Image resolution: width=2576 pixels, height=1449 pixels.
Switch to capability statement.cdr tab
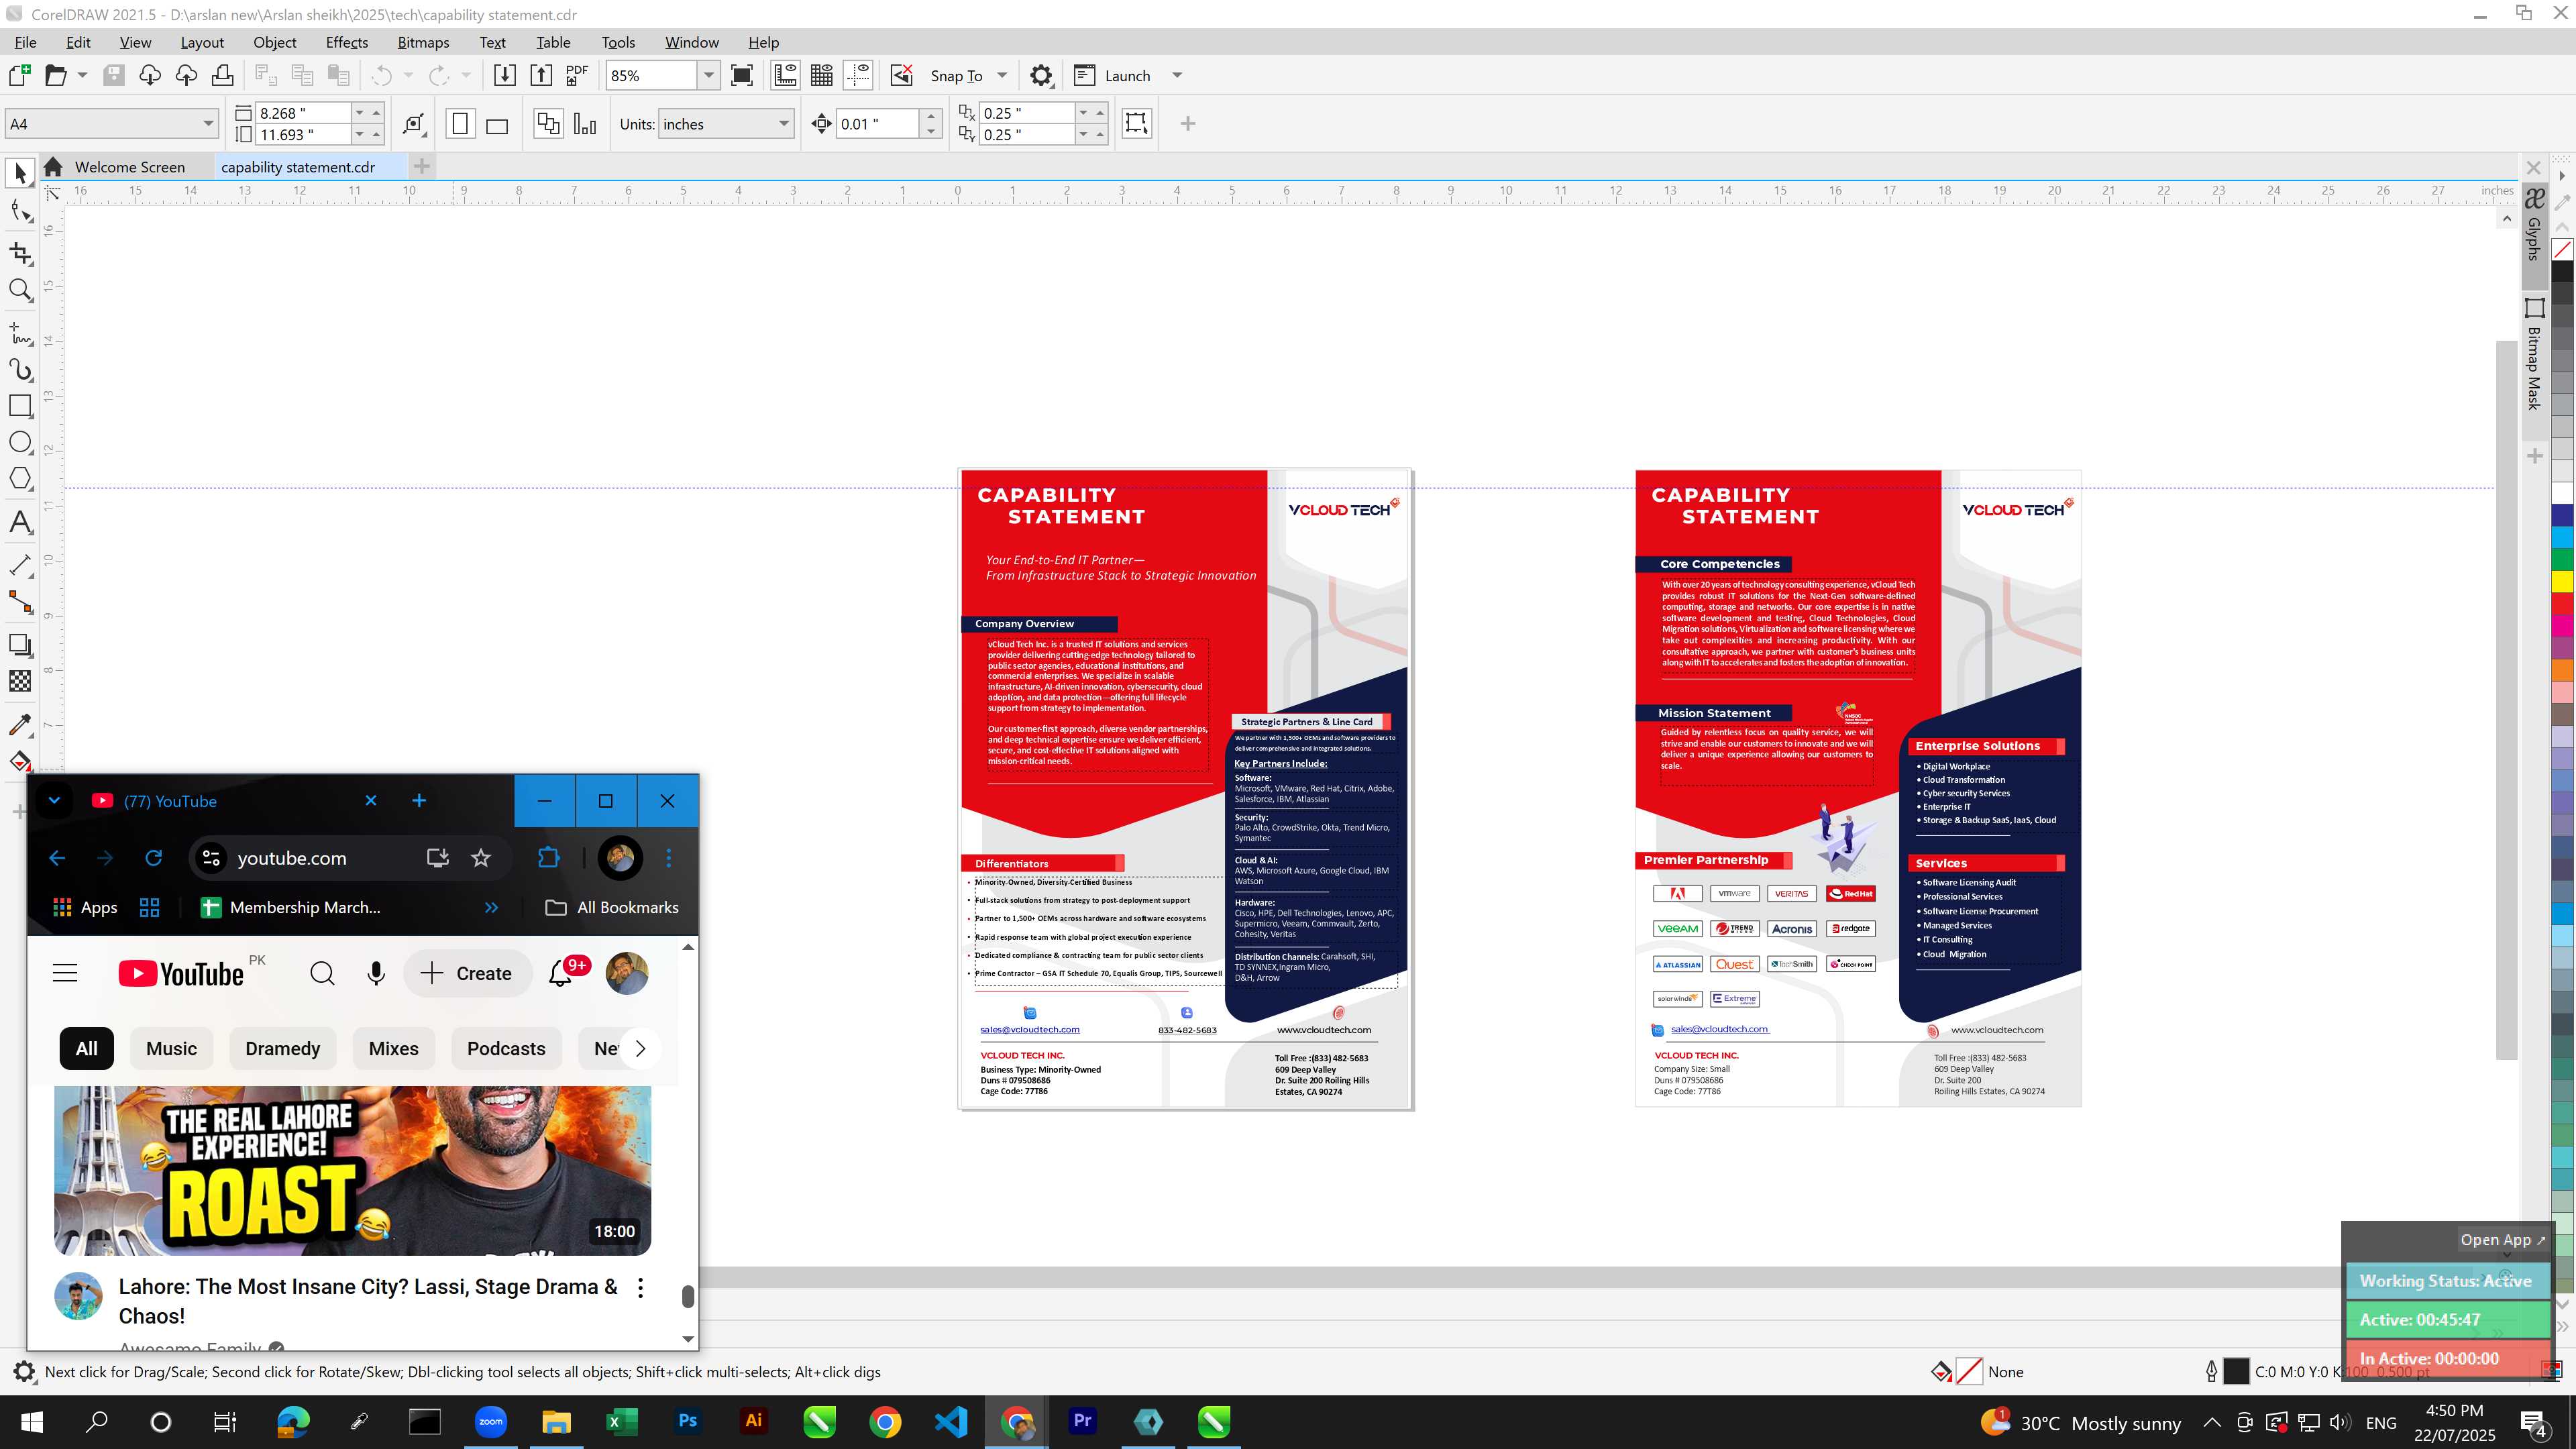(x=298, y=167)
